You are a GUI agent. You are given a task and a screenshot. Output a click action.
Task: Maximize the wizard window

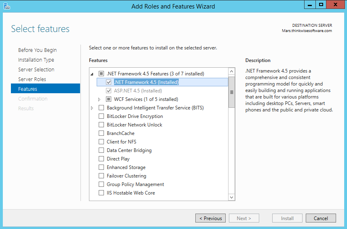coord(321,5)
